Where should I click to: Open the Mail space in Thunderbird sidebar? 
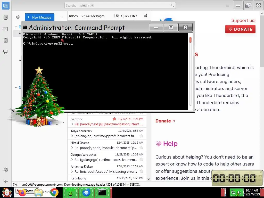pos(6,6)
